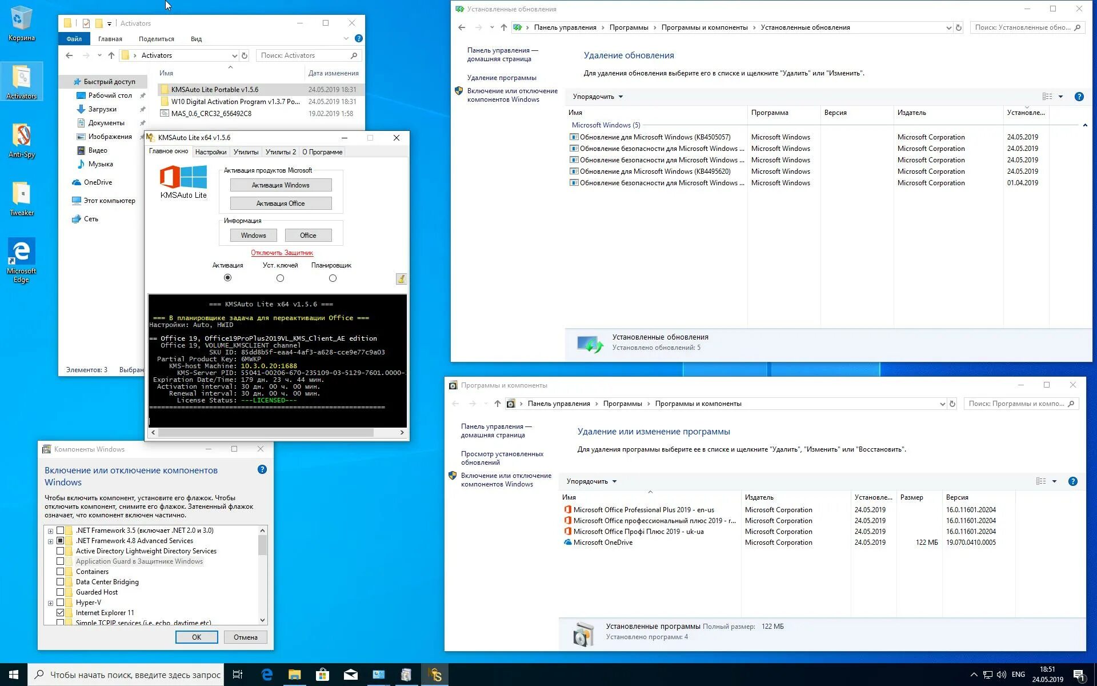Open the Anti-Spy desktop icon
The width and height of the screenshot is (1097, 686).
point(21,141)
